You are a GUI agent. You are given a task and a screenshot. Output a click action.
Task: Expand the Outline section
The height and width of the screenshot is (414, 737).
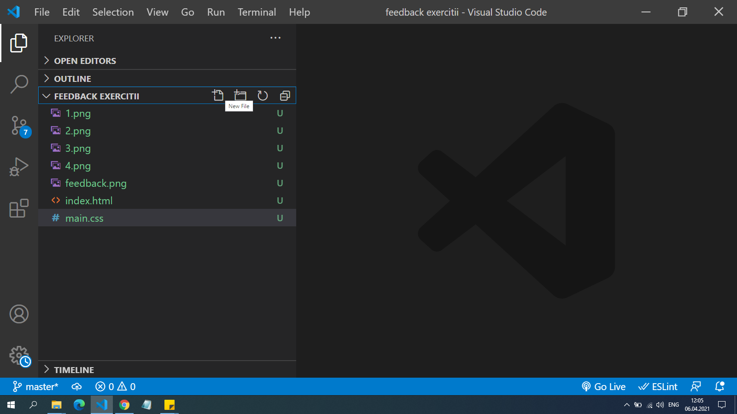[72, 79]
